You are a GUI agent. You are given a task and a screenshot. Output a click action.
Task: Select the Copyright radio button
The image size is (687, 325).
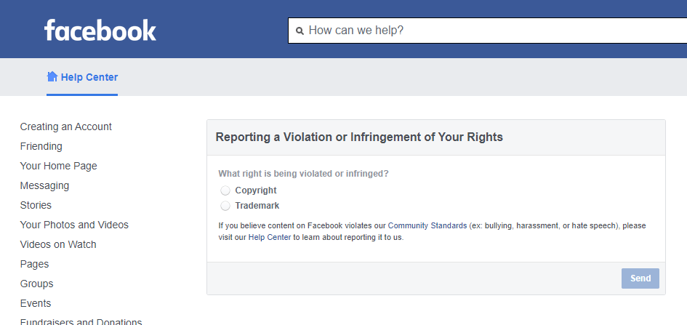(225, 190)
